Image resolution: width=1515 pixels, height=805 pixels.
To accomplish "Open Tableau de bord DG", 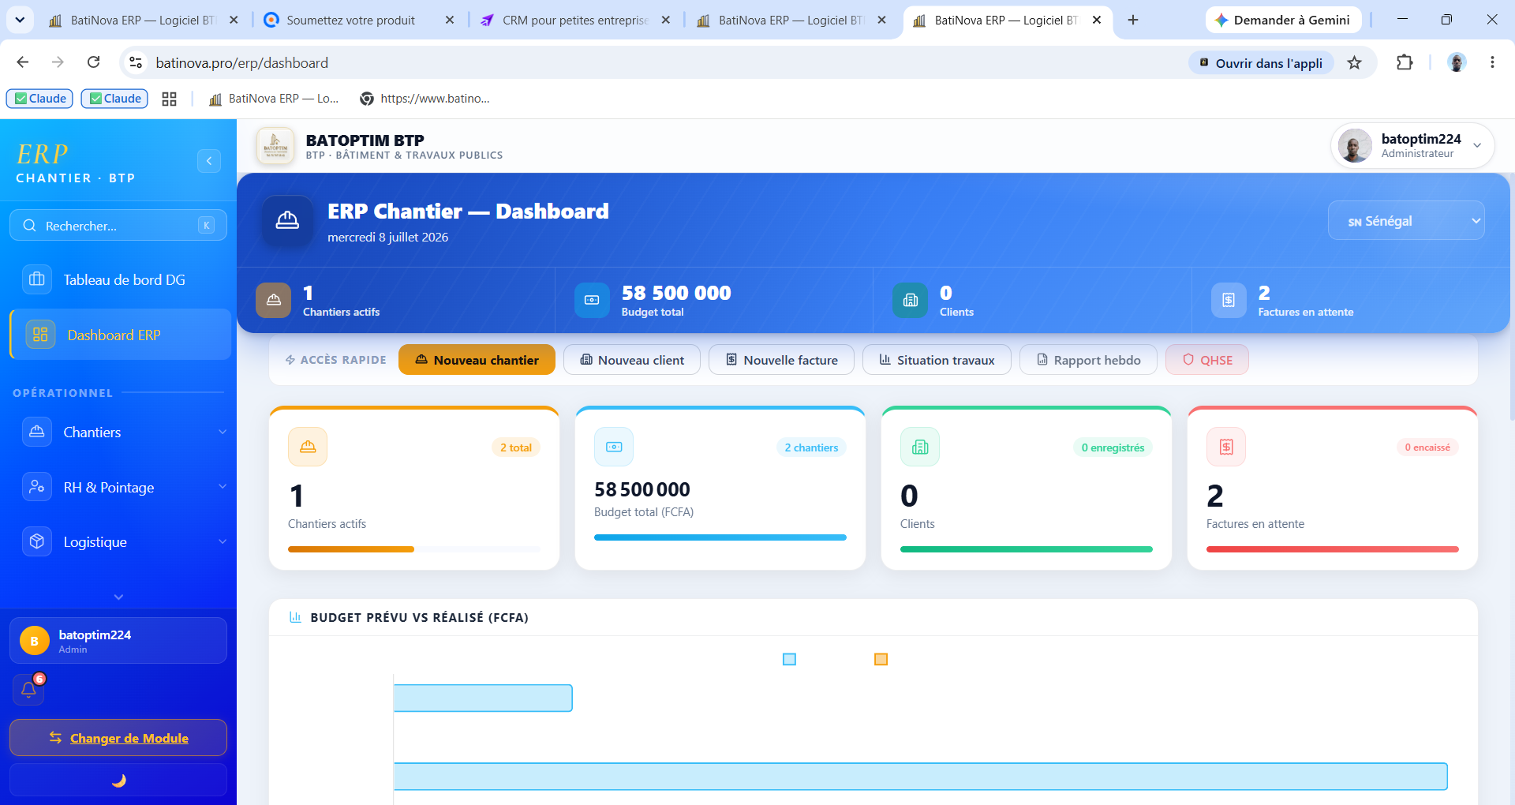I will coord(118,279).
